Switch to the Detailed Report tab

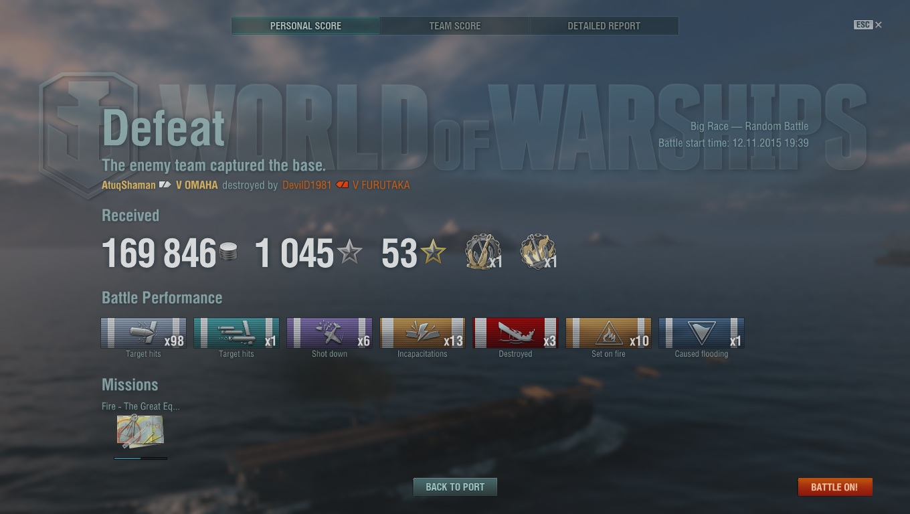[x=604, y=26]
